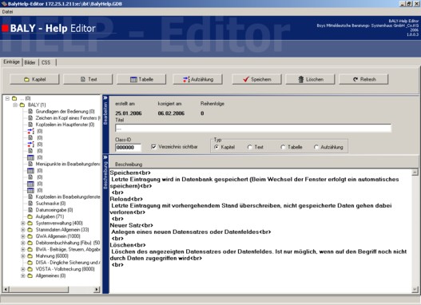The image size is (421, 305).
Task: Open the Datei menu
Action: coord(7,12)
